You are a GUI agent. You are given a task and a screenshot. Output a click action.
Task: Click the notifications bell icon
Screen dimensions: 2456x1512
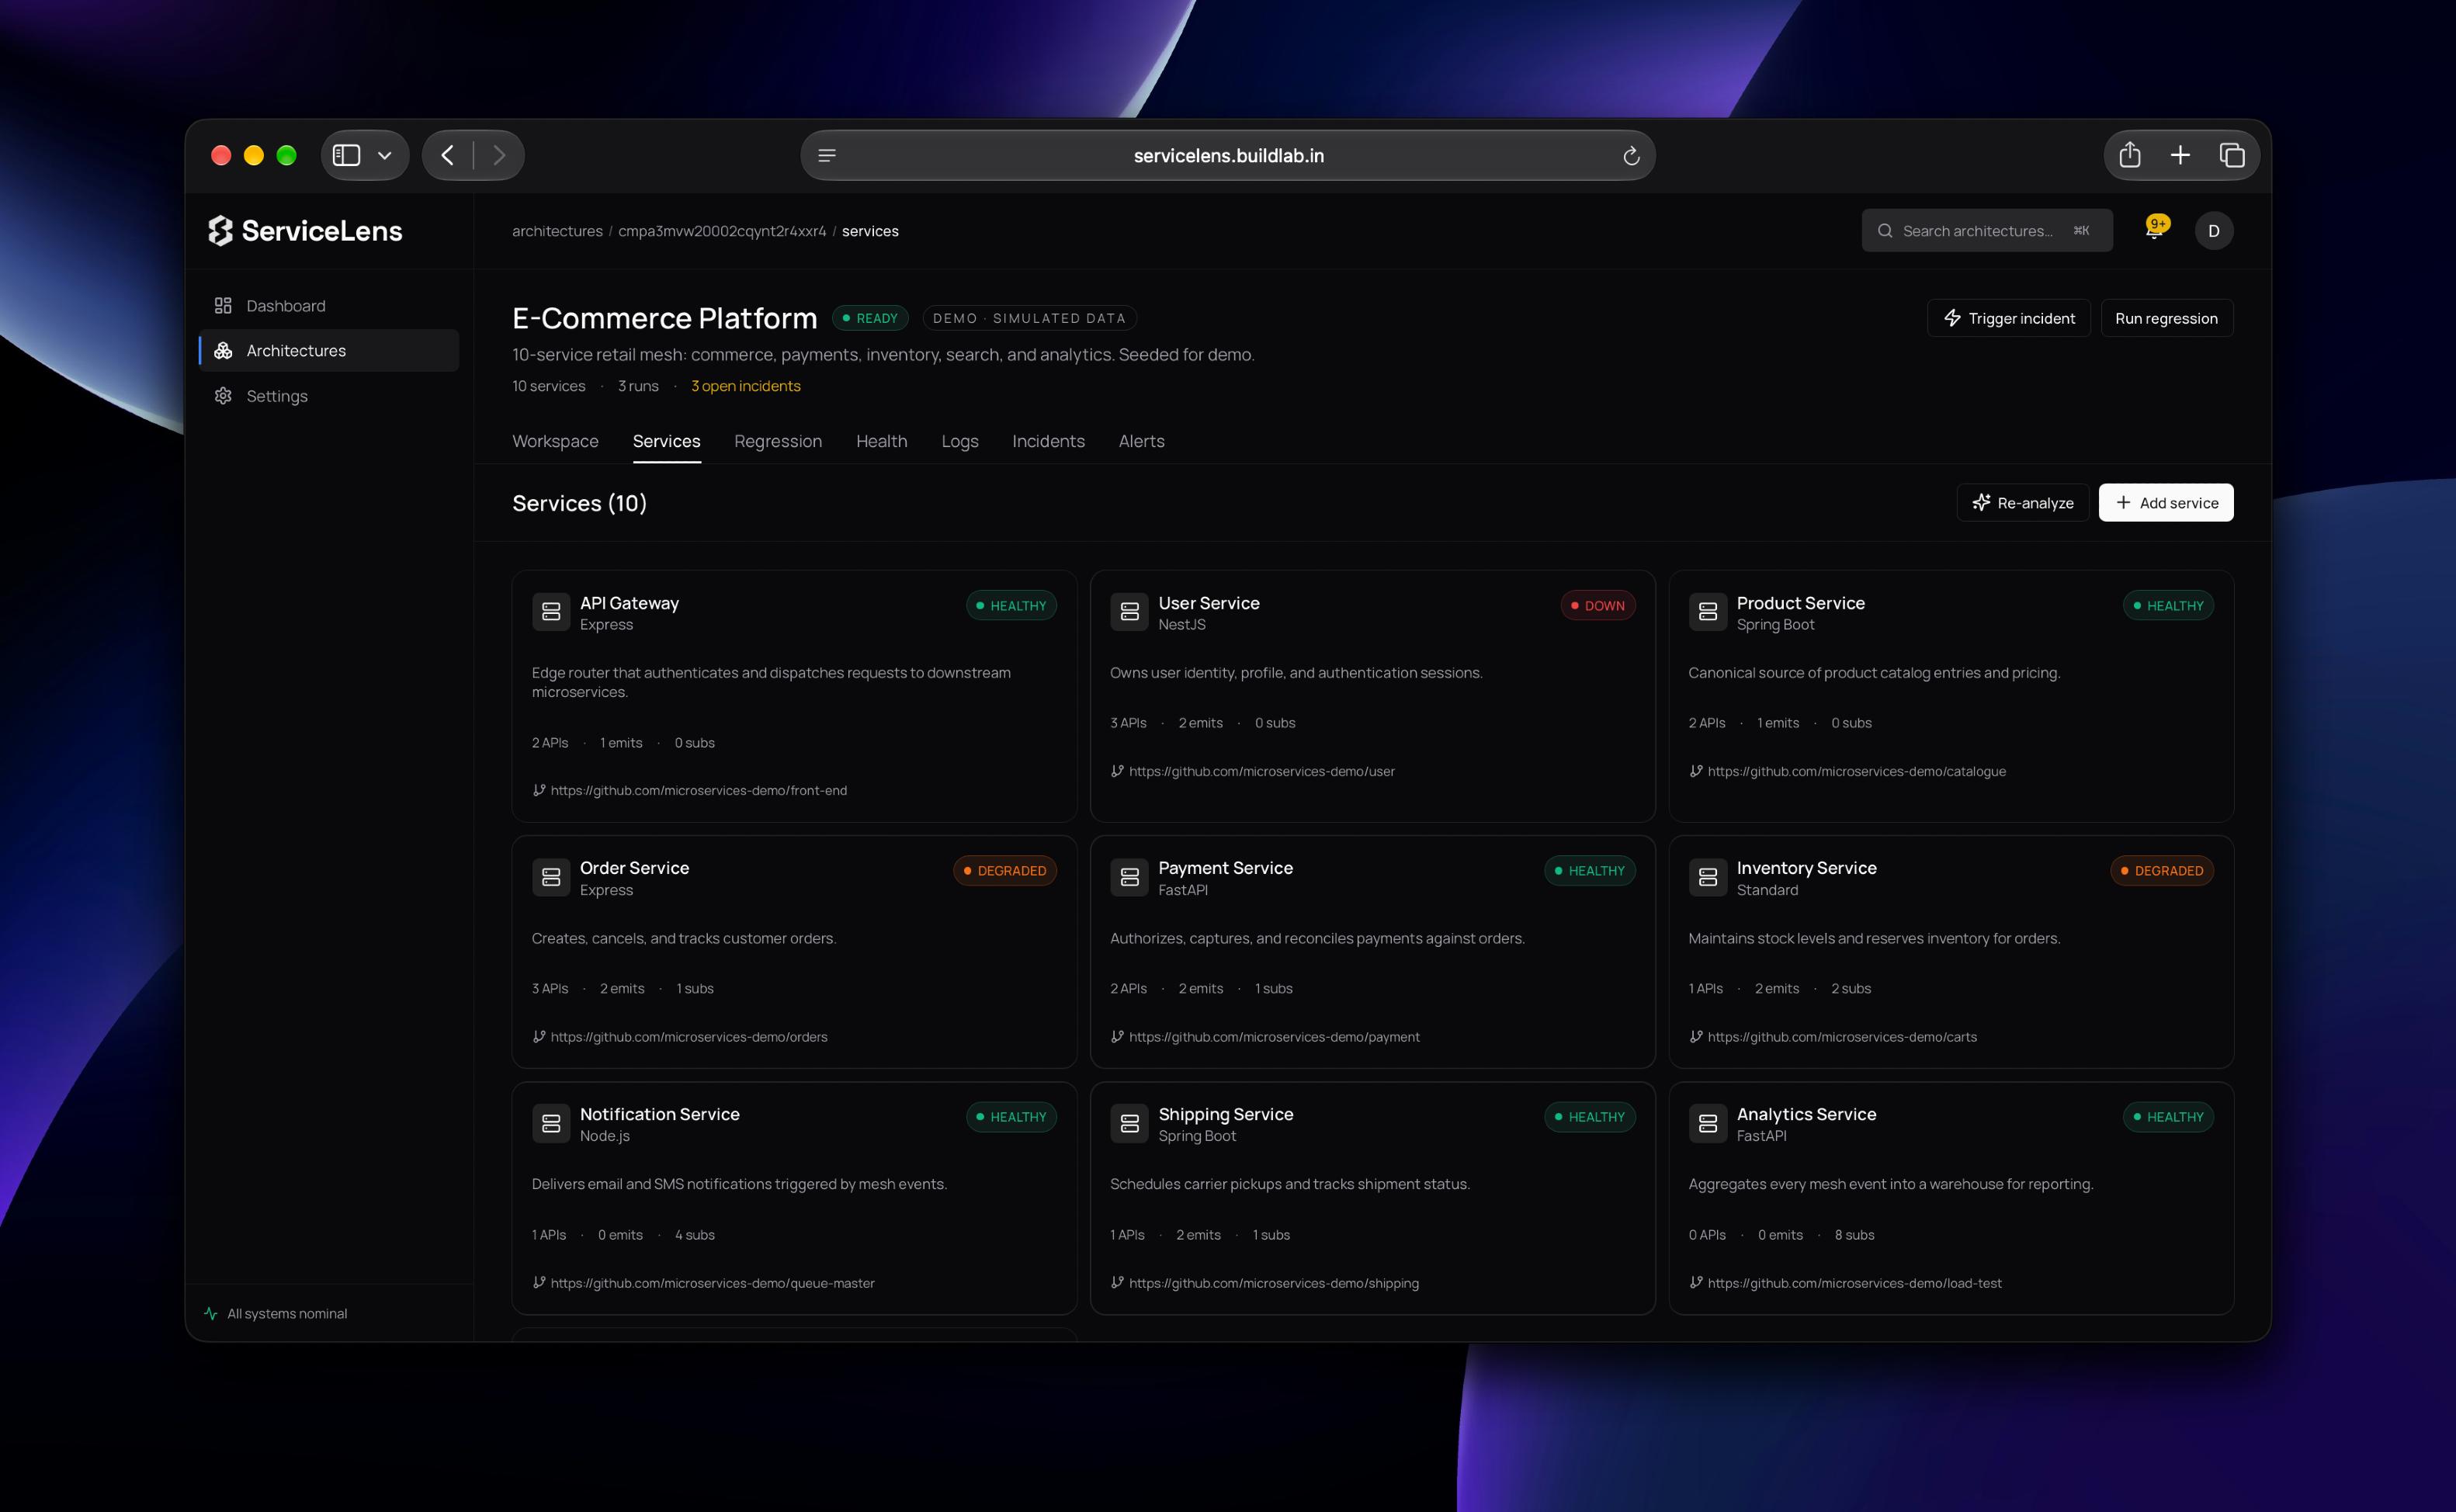(x=2155, y=229)
